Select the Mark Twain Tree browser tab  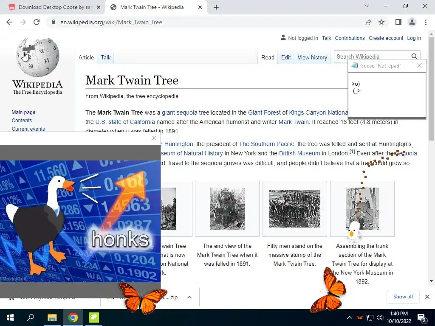(156, 7)
